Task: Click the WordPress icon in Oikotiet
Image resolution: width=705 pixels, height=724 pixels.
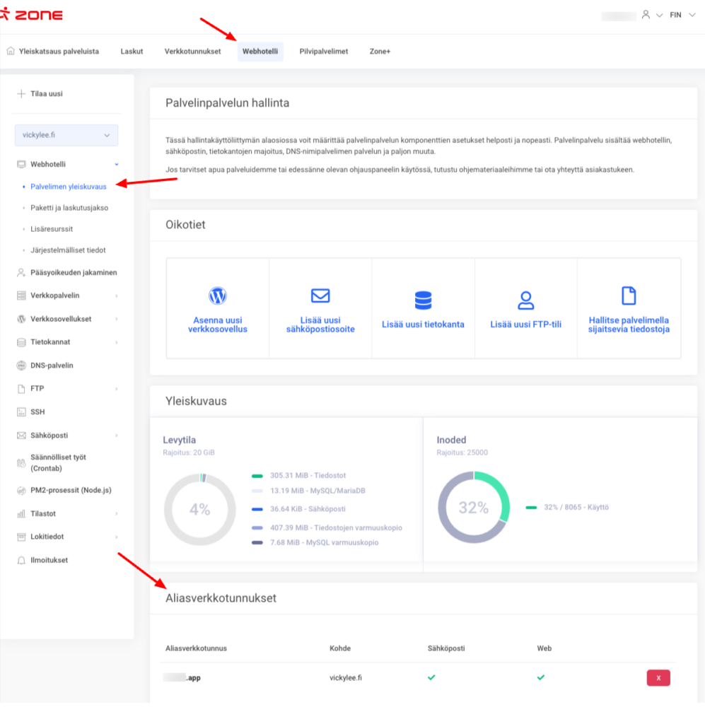Action: 218,296
